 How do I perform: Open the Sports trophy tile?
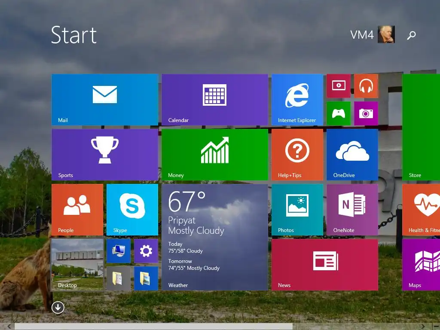tap(105, 154)
